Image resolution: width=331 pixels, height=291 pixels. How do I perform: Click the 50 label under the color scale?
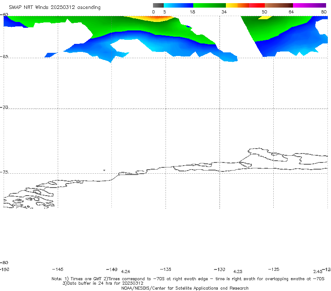[264, 12]
